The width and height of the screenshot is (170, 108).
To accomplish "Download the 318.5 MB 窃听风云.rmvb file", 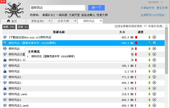I will 149,94.
